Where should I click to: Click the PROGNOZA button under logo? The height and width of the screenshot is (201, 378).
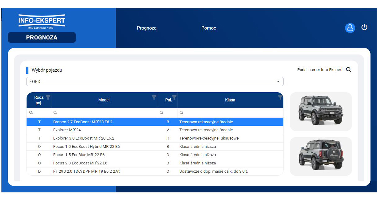[x=42, y=38]
